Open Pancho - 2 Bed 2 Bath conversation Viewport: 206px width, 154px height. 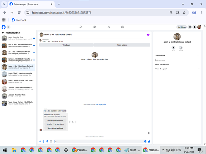tap(18, 60)
